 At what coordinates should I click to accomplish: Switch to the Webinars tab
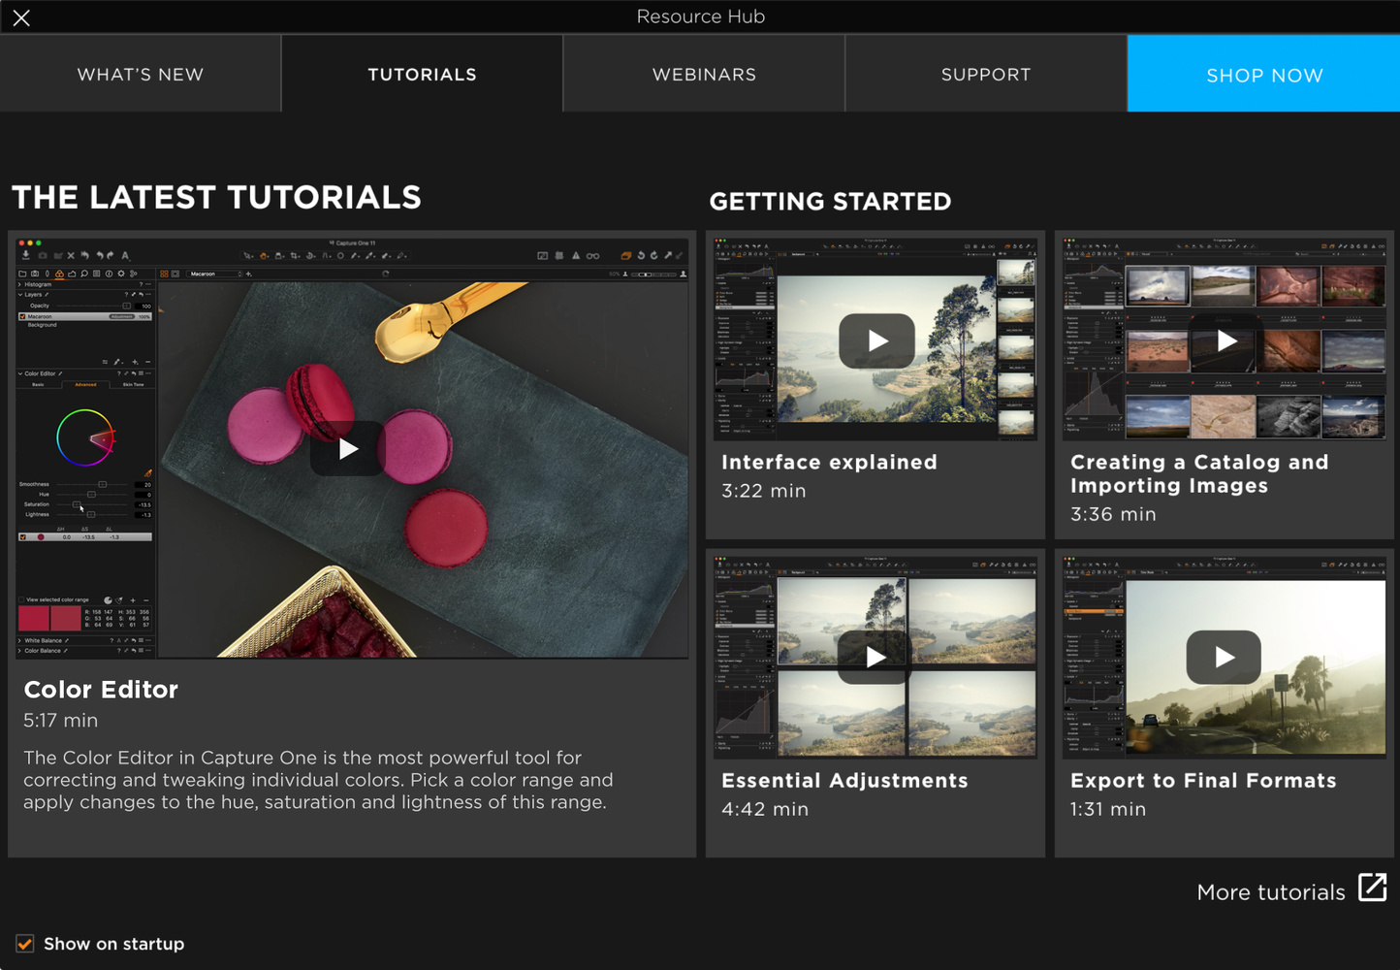pos(704,75)
